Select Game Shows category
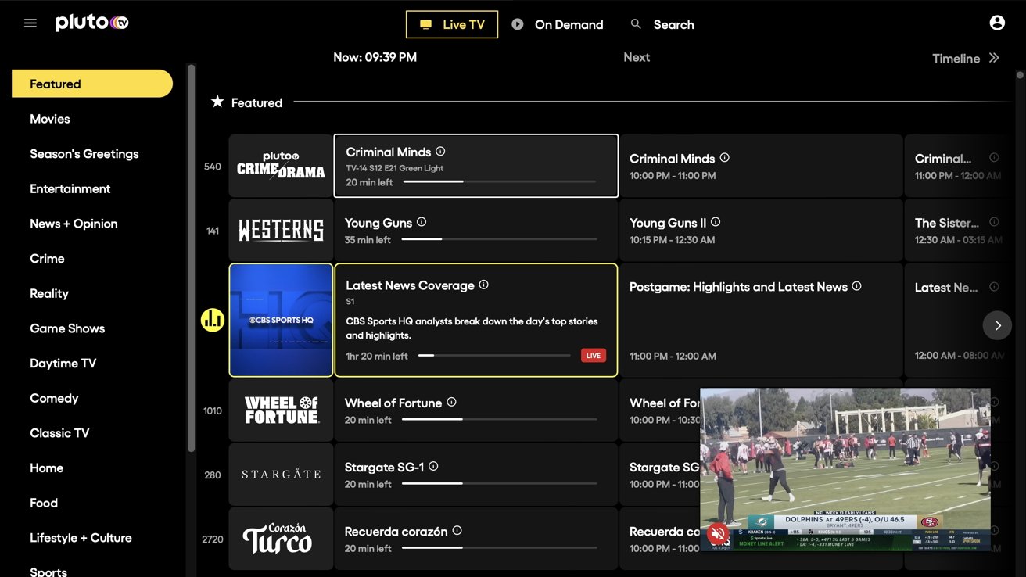The width and height of the screenshot is (1026, 577). (x=67, y=328)
